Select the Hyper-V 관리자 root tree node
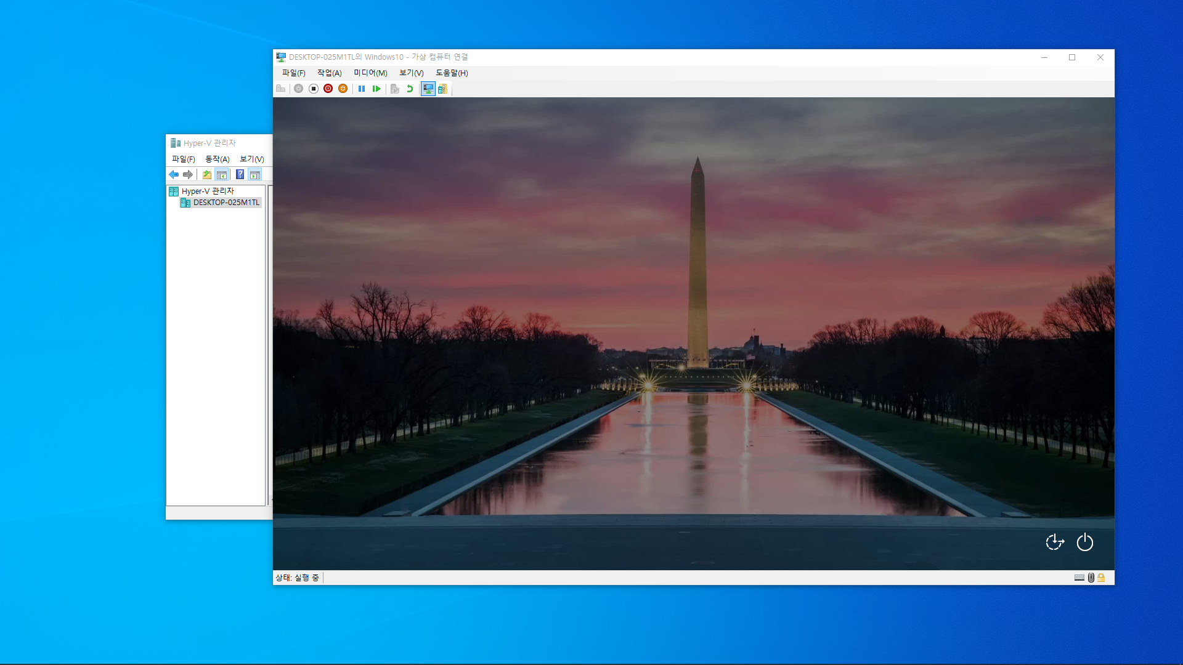The width and height of the screenshot is (1183, 665). click(208, 191)
